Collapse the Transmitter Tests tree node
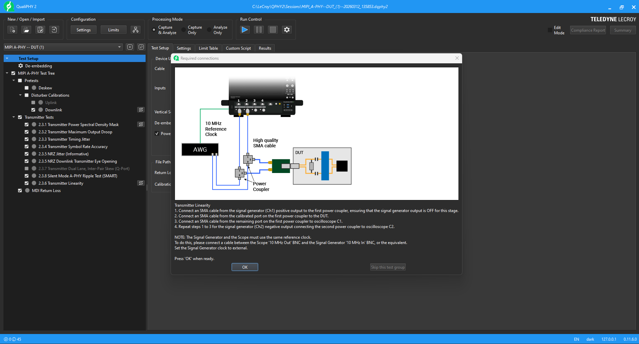Screen dimensions: 639x344 tap(14, 117)
